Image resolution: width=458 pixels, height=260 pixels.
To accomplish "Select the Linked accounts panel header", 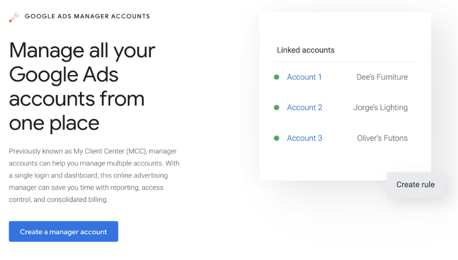I will [305, 50].
